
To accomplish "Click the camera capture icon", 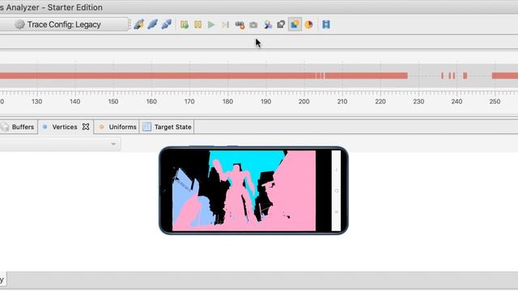I will (253, 25).
